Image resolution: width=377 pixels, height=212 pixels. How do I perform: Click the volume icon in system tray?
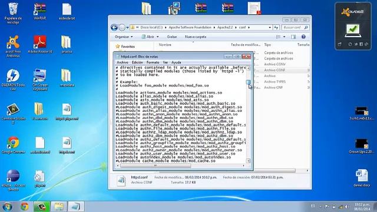click(x=347, y=207)
